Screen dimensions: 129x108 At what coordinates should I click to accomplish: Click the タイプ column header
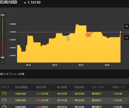[5, 87]
